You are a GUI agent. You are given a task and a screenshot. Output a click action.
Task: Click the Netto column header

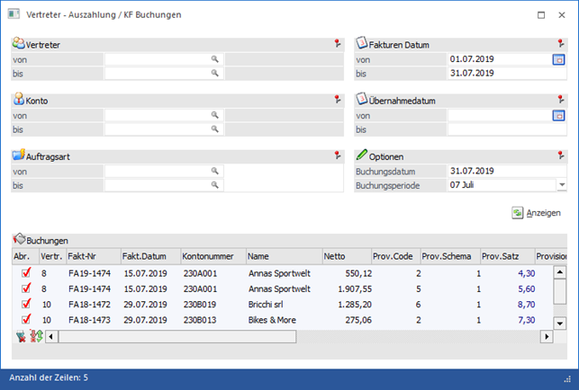pyautogui.click(x=346, y=255)
